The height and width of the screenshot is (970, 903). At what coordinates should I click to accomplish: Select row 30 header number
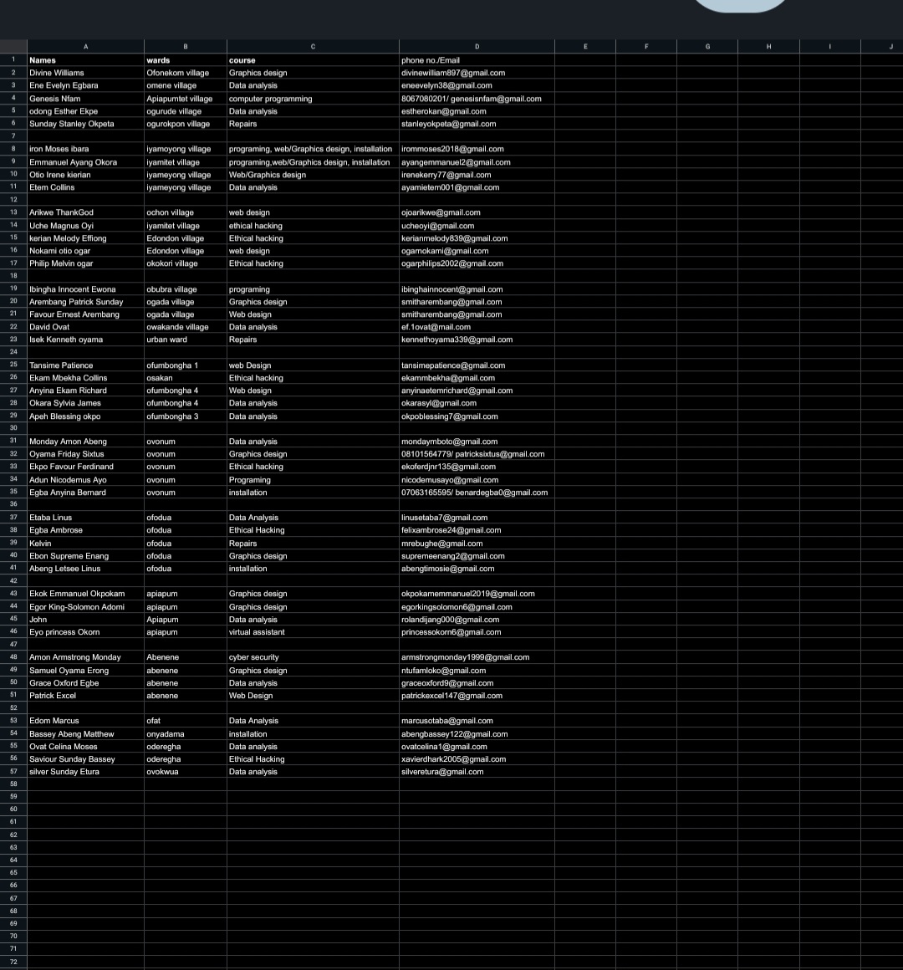click(13, 428)
